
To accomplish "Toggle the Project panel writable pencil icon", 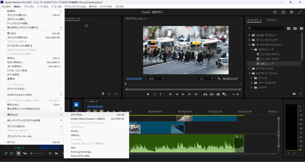I will click(x=6, y=153).
